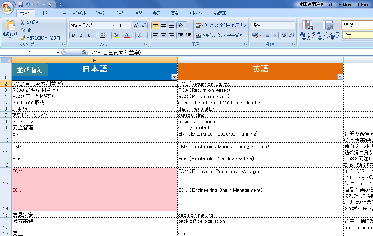Click the Save icon in quick access toolbar
Image resolution: width=373 pixels, height=236 pixels.
pos(20,5)
